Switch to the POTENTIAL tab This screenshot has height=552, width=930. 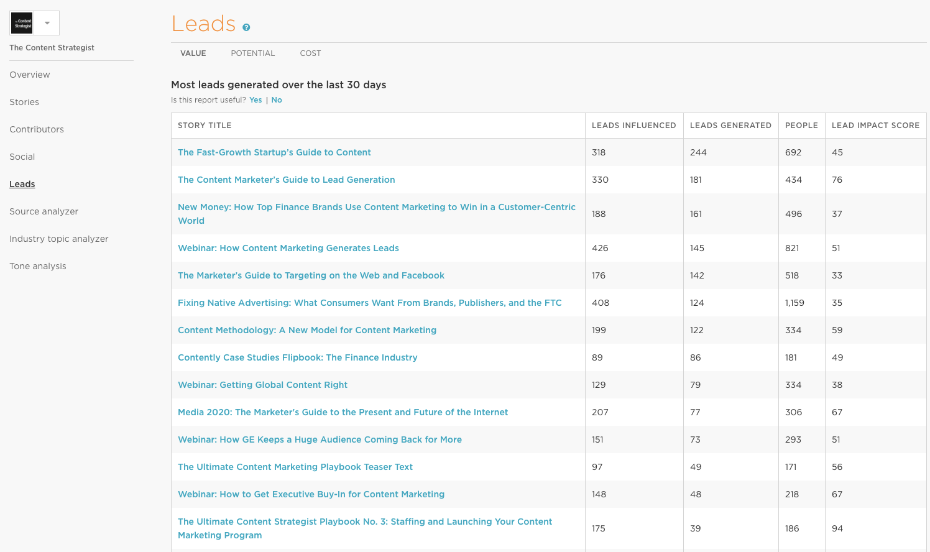(x=252, y=53)
